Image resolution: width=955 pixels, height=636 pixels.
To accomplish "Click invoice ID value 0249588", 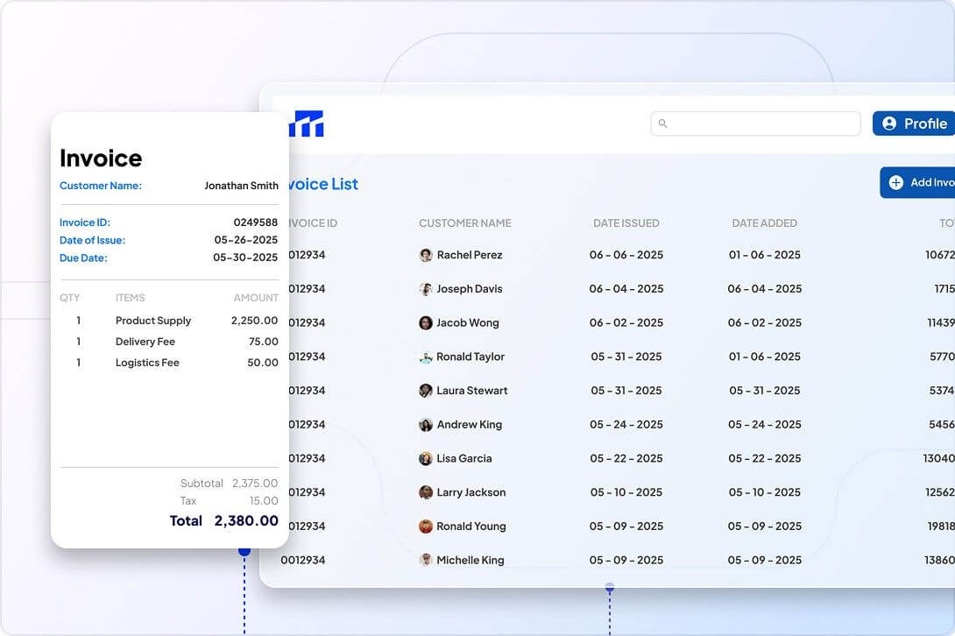I will tap(256, 223).
